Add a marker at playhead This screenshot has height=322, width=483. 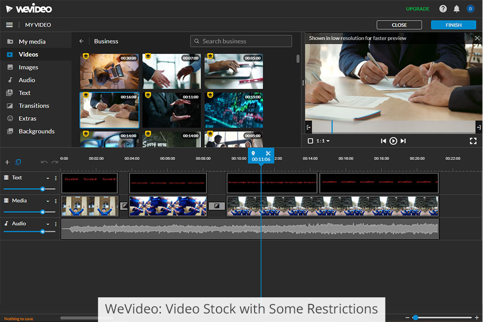(253, 153)
